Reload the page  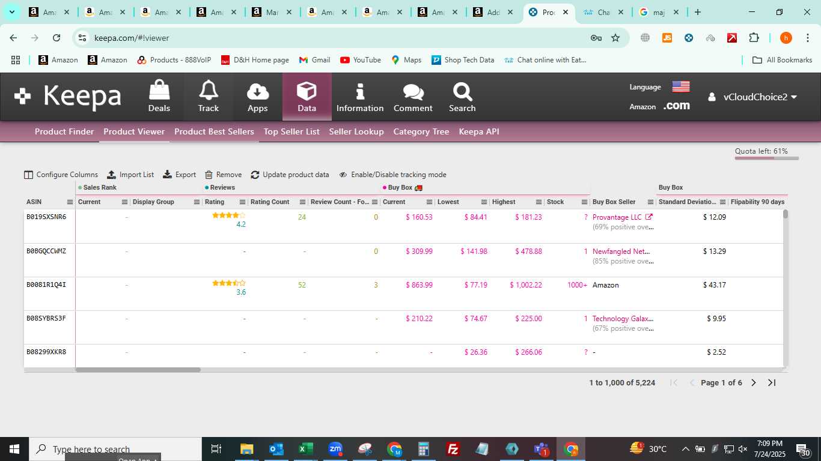56,38
